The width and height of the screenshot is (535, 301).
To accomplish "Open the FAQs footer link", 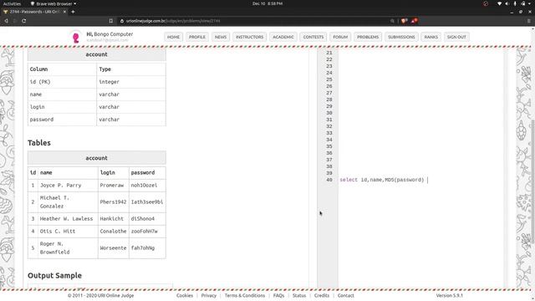I will [278, 295].
